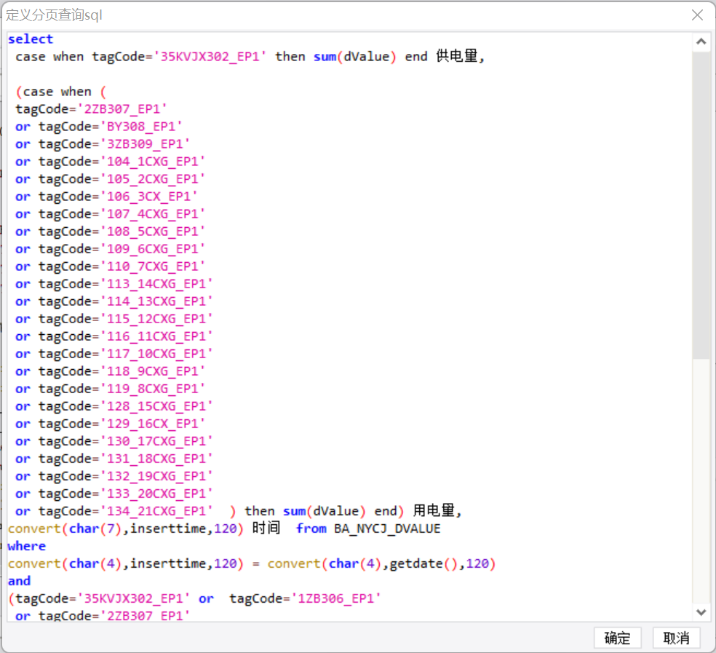This screenshot has width=716, height=653.
Task: Click the scrollbar down arrow
Action: (x=701, y=612)
